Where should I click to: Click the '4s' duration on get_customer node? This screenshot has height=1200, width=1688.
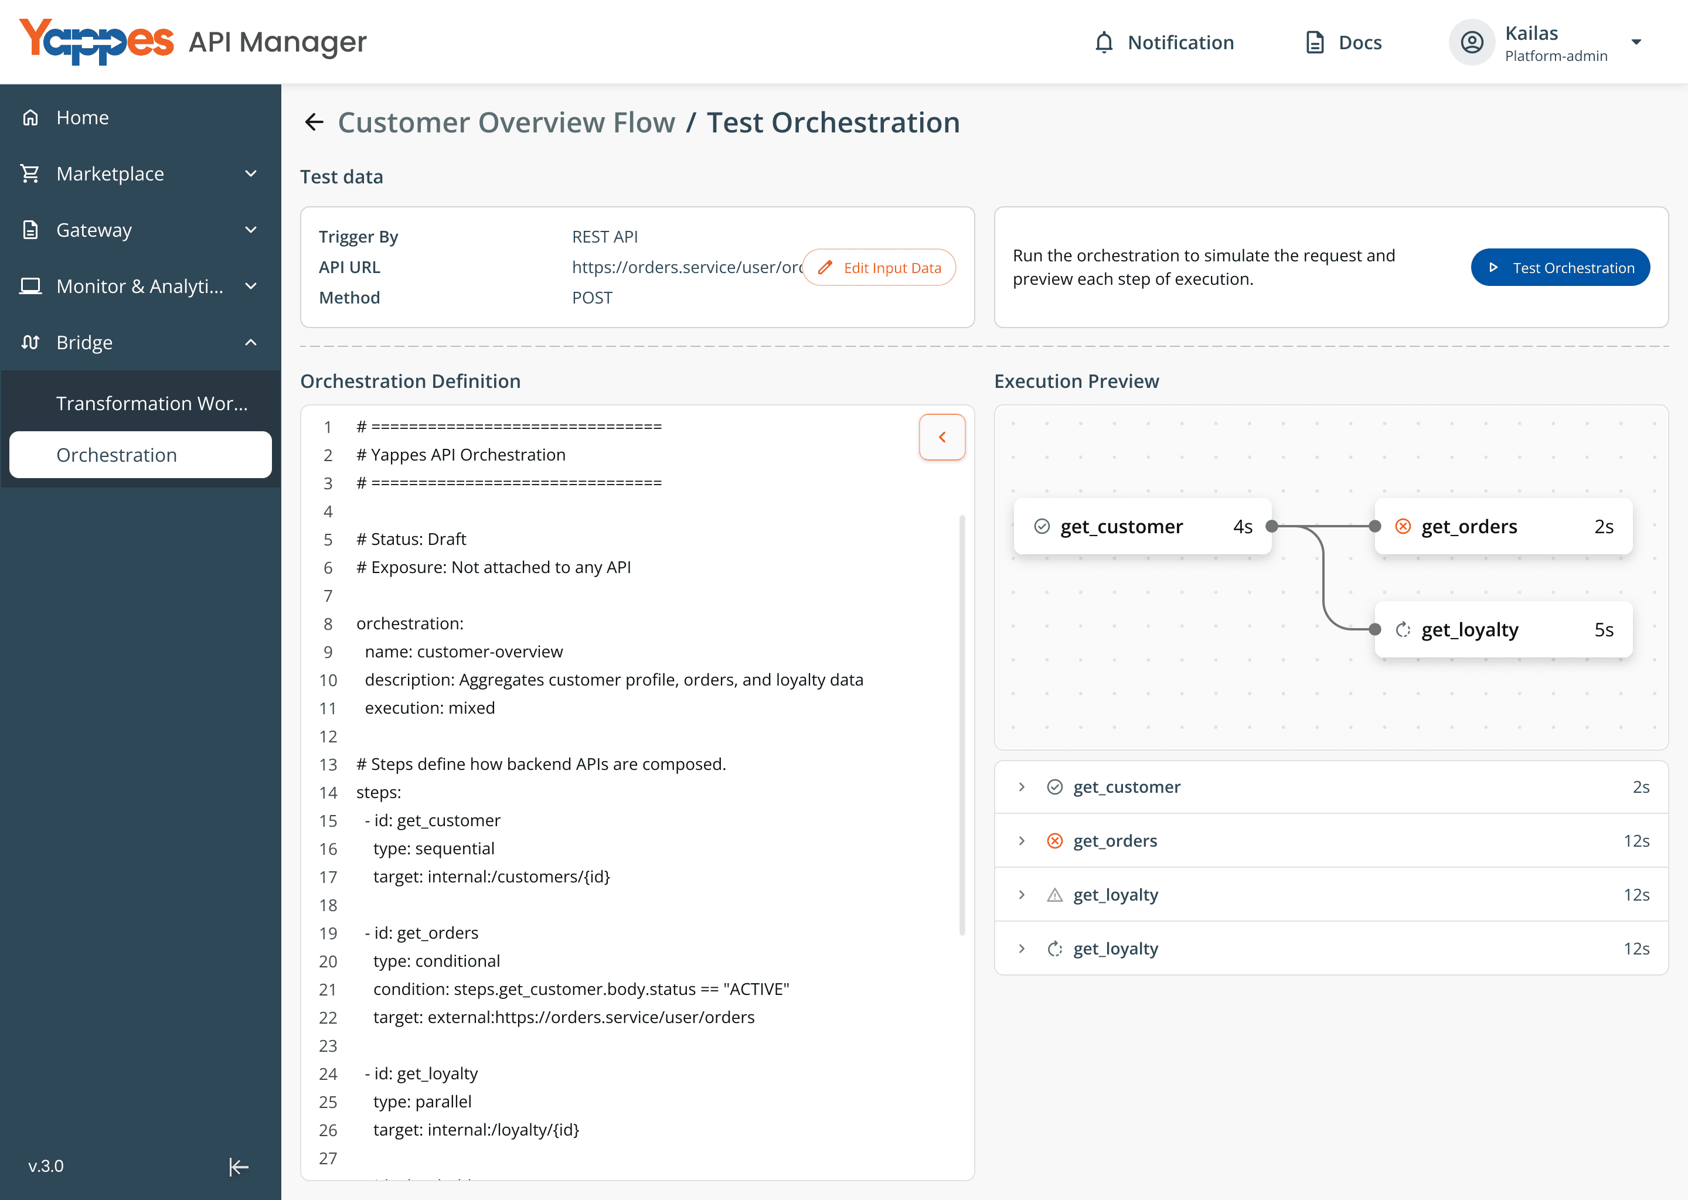[1243, 527]
